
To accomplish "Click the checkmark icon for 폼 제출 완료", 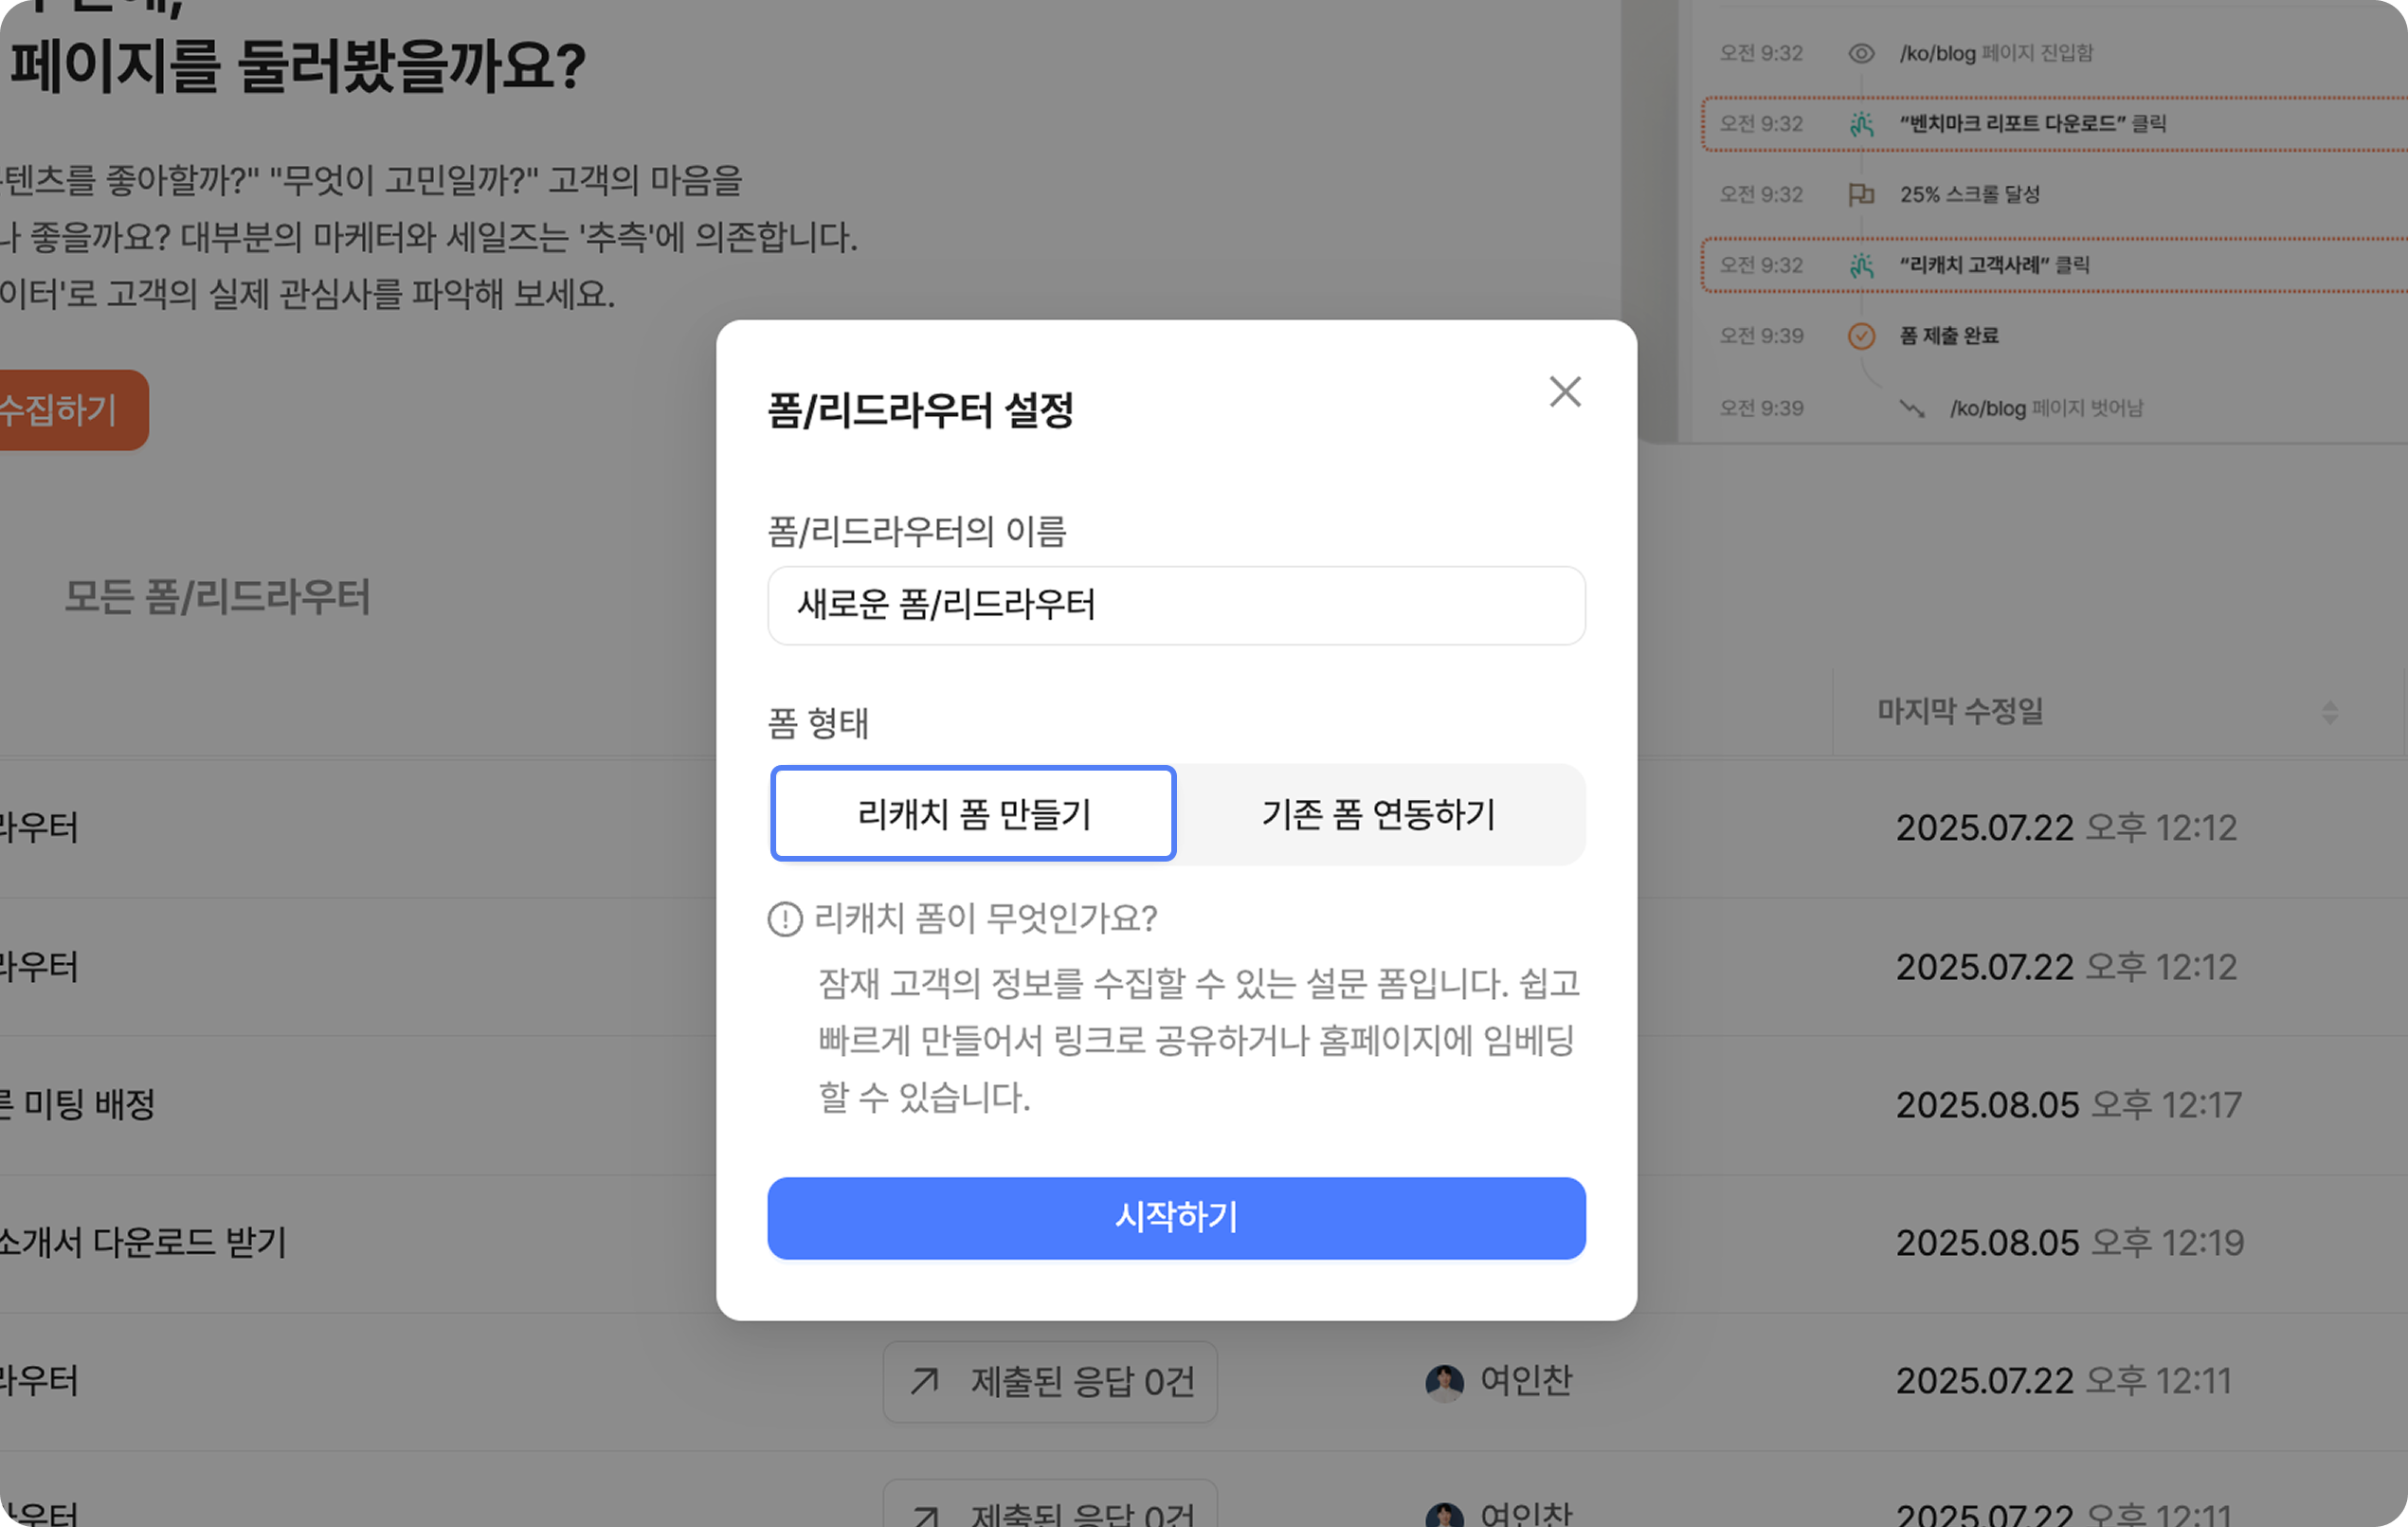I will pos(1860,336).
